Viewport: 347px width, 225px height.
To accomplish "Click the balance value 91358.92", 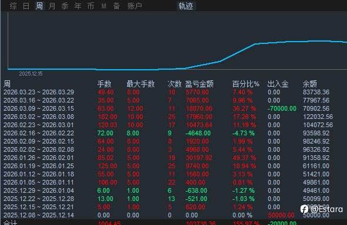I will coord(316,158).
